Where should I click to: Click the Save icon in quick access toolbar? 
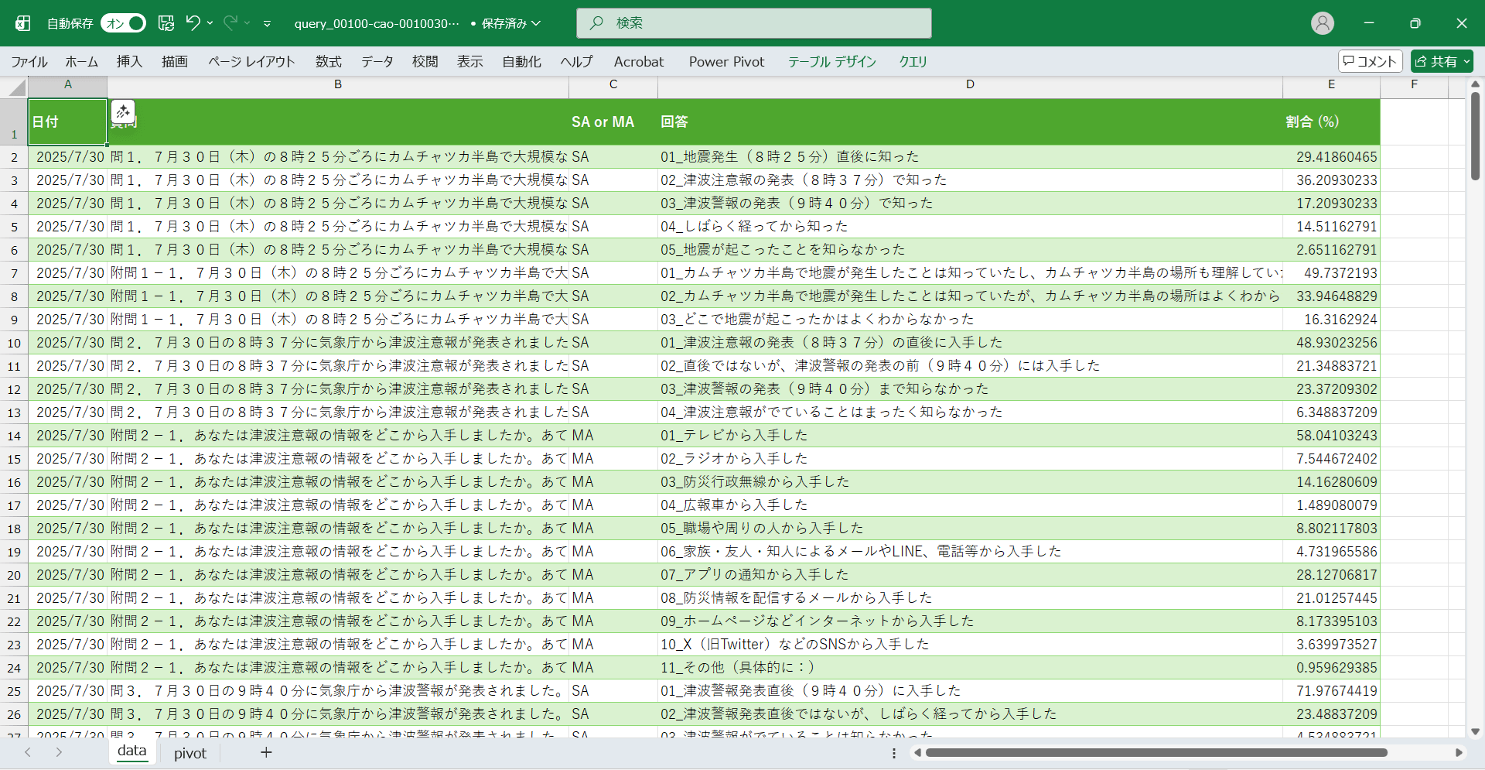pyautogui.click(x=166, y=23)
